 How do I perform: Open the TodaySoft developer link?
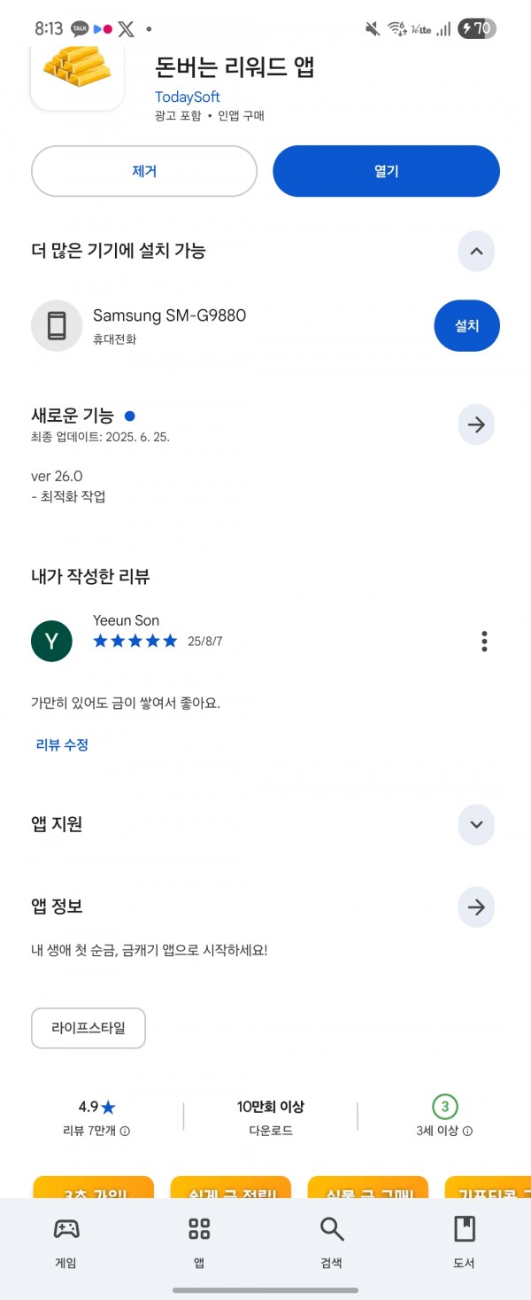188,97
